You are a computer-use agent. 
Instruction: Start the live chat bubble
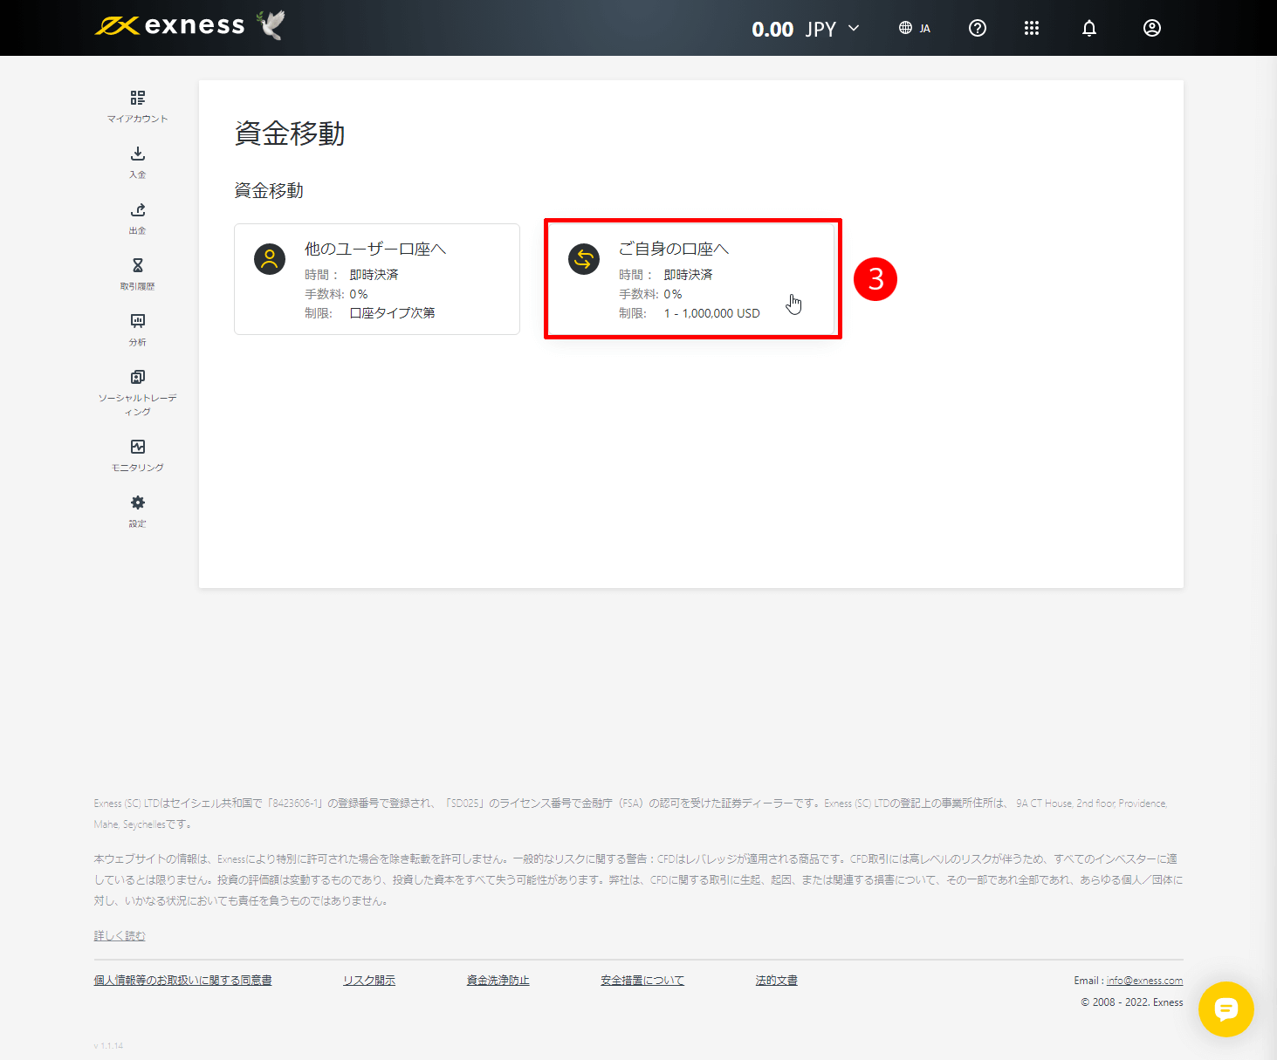click(1226, 1009)
